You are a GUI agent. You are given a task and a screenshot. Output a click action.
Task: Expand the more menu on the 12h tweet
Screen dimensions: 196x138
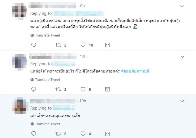(182, 57)
